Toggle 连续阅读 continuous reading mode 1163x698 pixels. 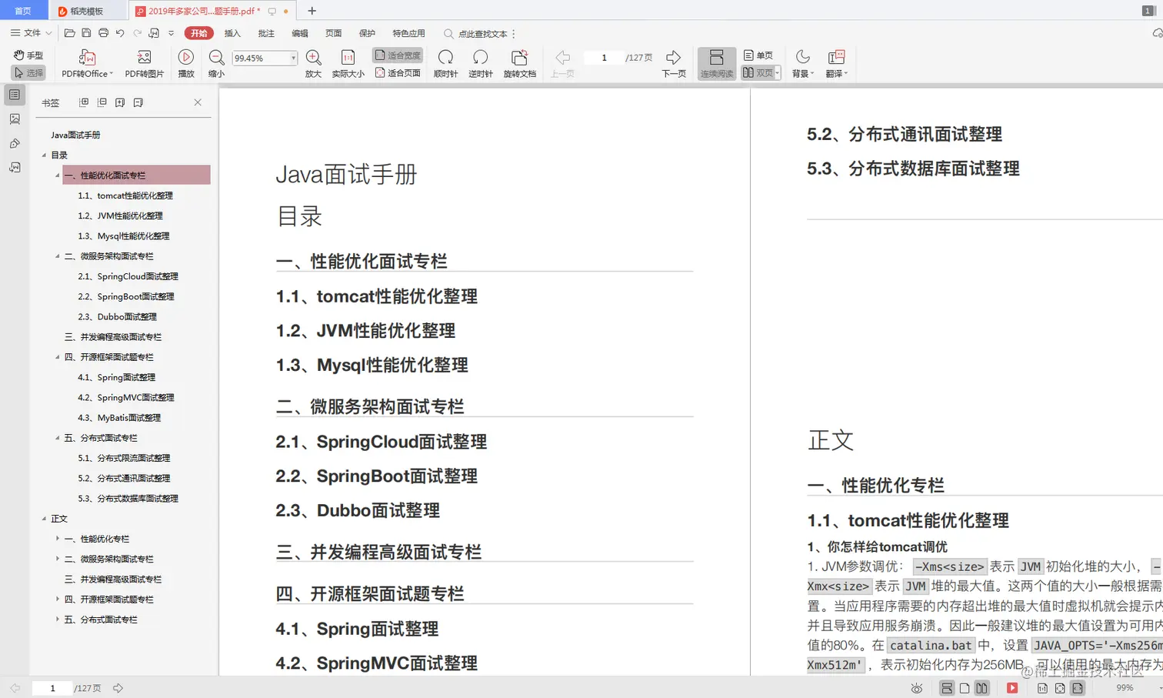(716, 64)
